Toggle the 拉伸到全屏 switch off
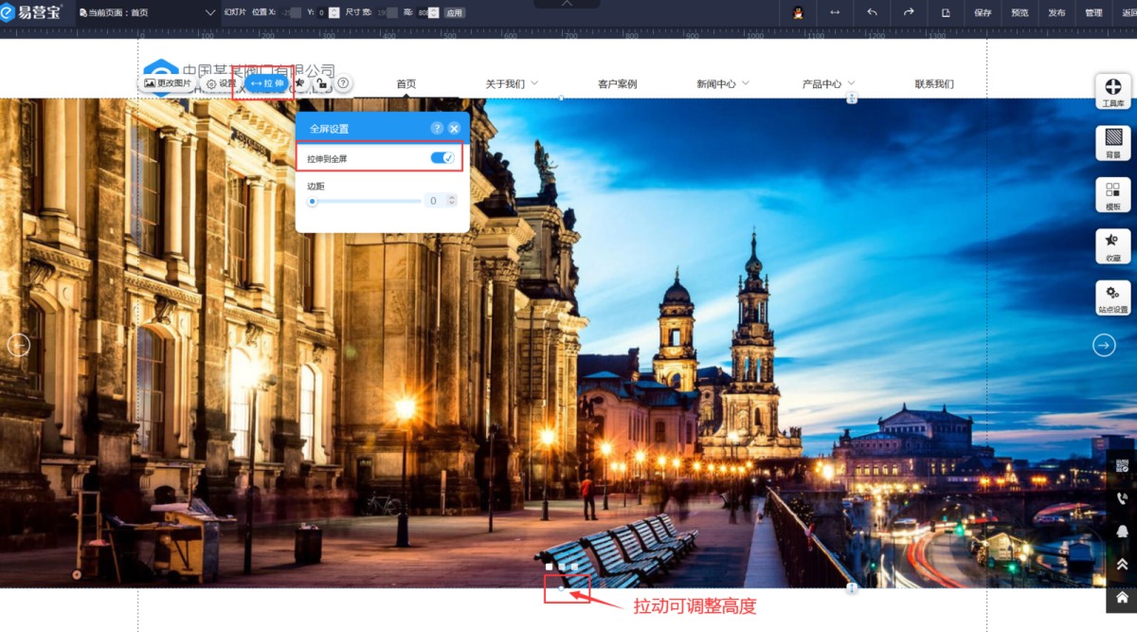Viewport: 1137px width, 632px height. pos(442,158)
